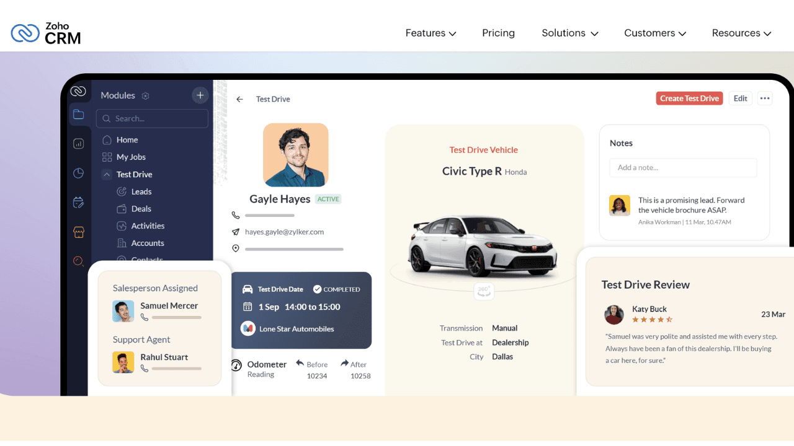Click Samuel Mercer's avatar
The width and height of the screenshot is (794, 446).
point(123,311)
